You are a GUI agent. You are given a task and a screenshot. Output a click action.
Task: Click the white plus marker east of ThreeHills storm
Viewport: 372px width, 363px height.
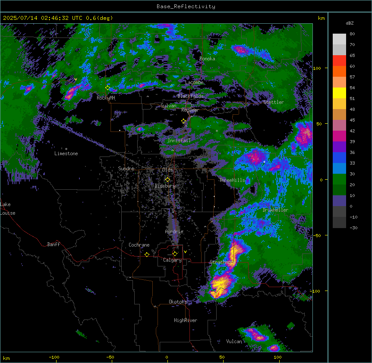[x=264, y=162]
